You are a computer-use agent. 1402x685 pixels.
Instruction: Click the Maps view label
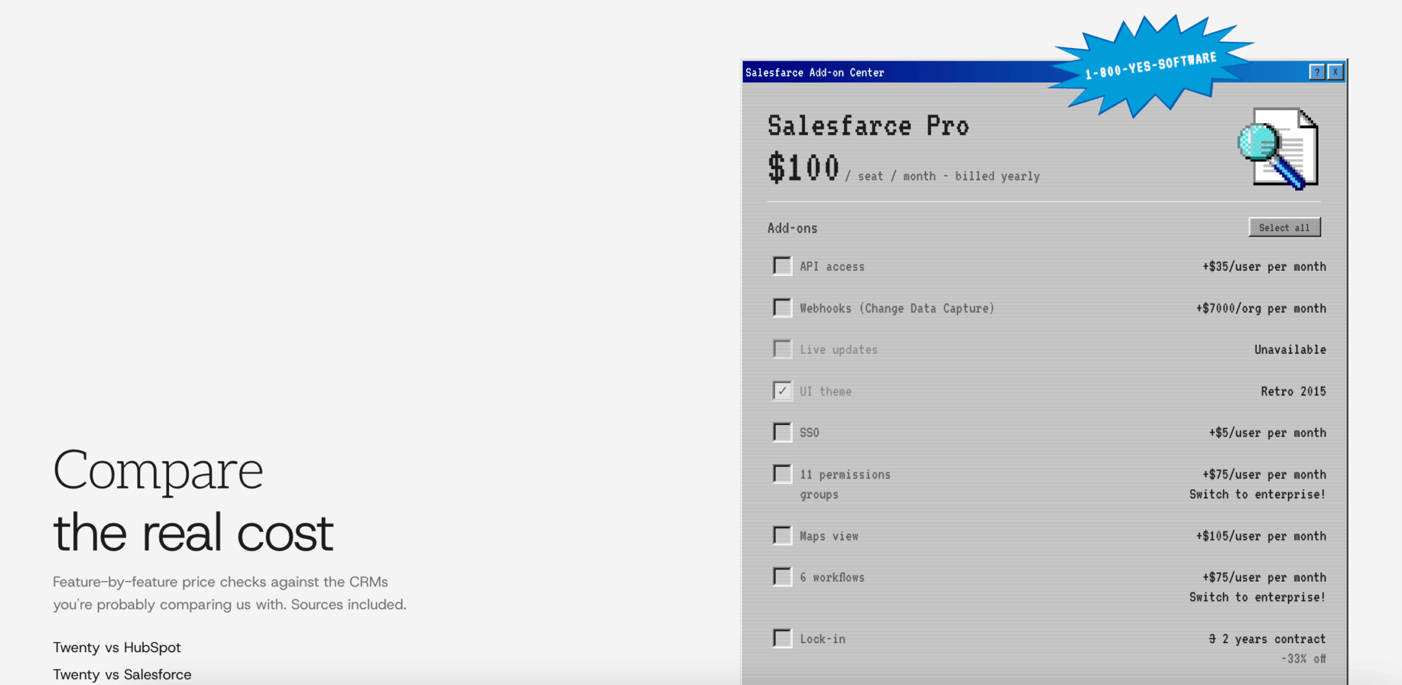[829, 537]
